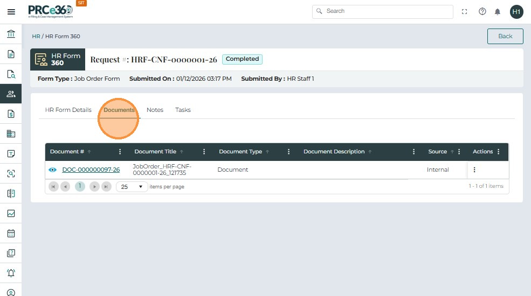Sort by Document # column

coord(89,152)
